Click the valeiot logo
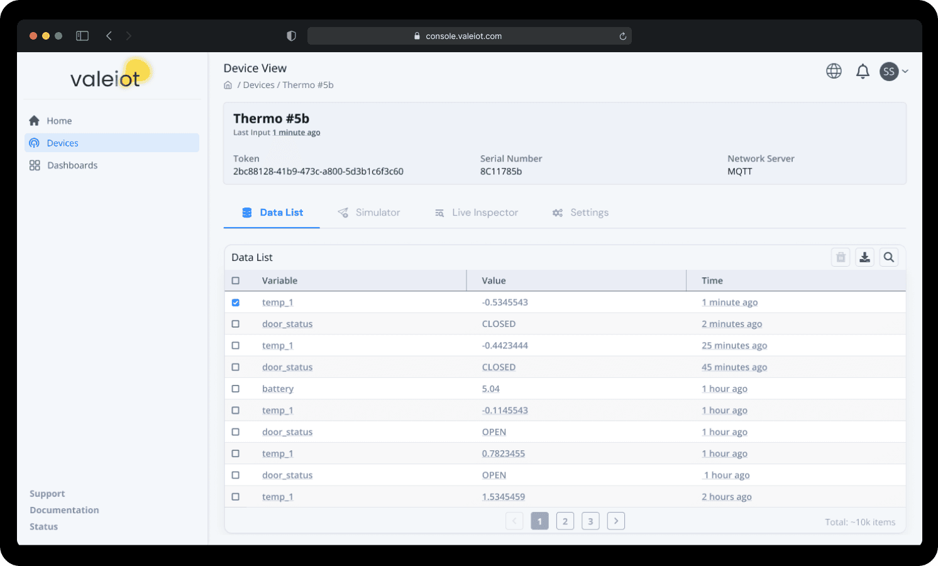Image resolution: width=938 pixels, height=566 pixels. click(x=111, y=75)
